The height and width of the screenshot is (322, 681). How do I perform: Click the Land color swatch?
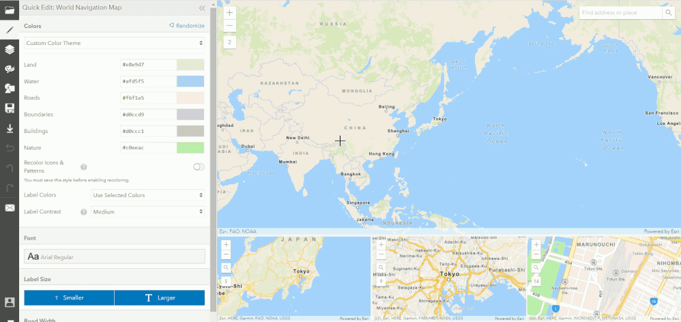pos(190,65)
